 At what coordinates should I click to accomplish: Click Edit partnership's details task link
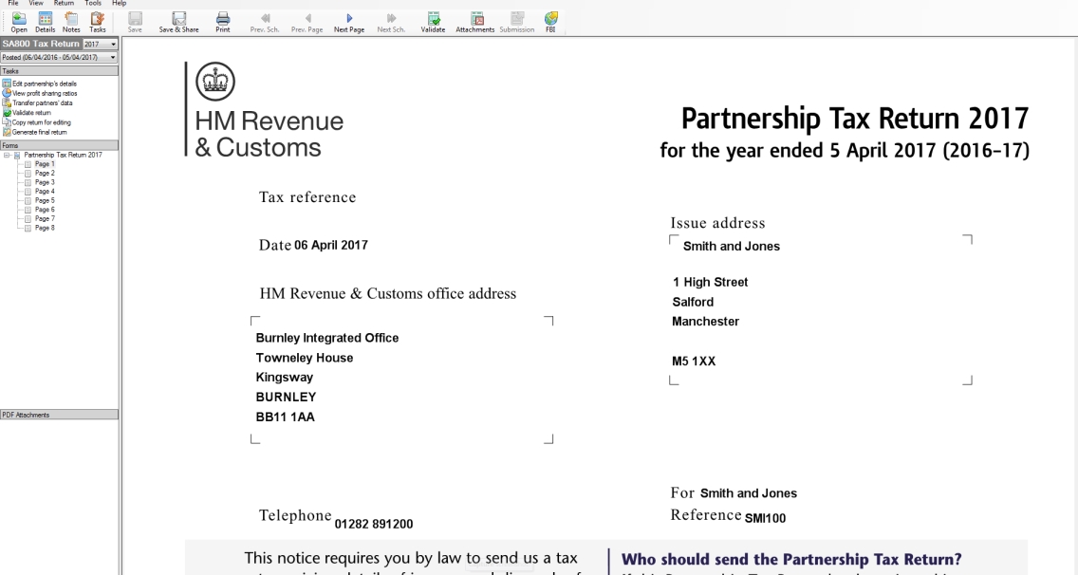tap(46, 83)
